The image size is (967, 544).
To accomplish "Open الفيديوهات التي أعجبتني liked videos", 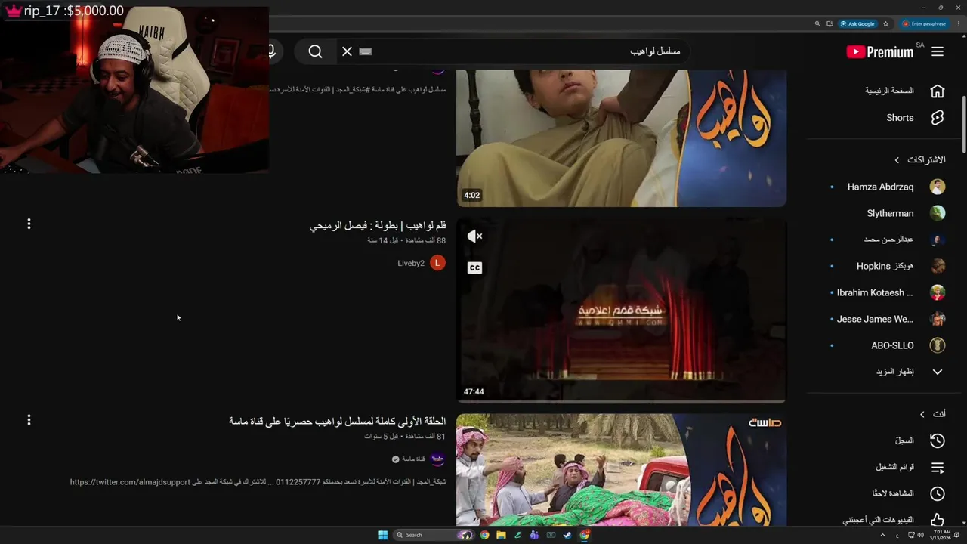I will 879,520.
